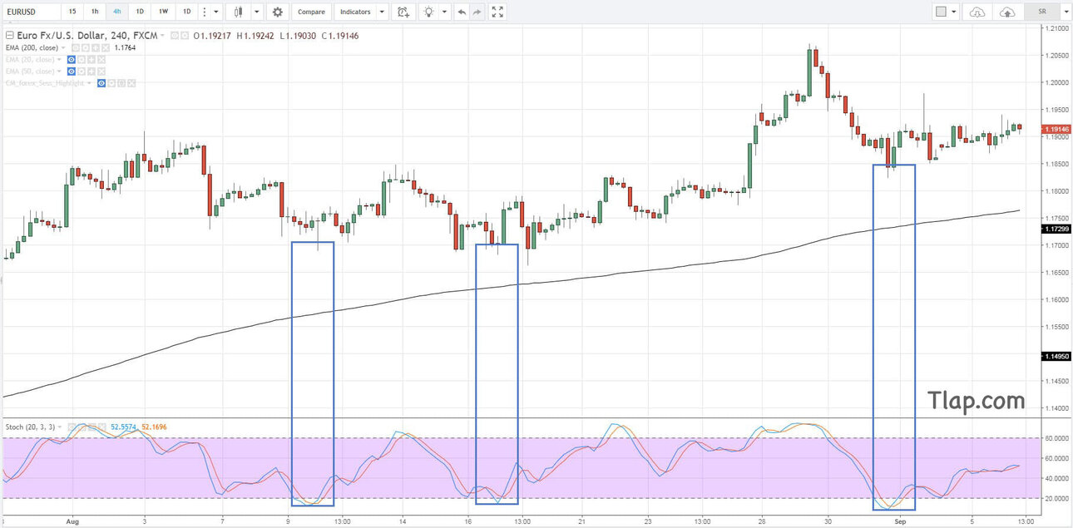Open the chart style dropdown arrow
1073x528 pixels.
point(257,12)
